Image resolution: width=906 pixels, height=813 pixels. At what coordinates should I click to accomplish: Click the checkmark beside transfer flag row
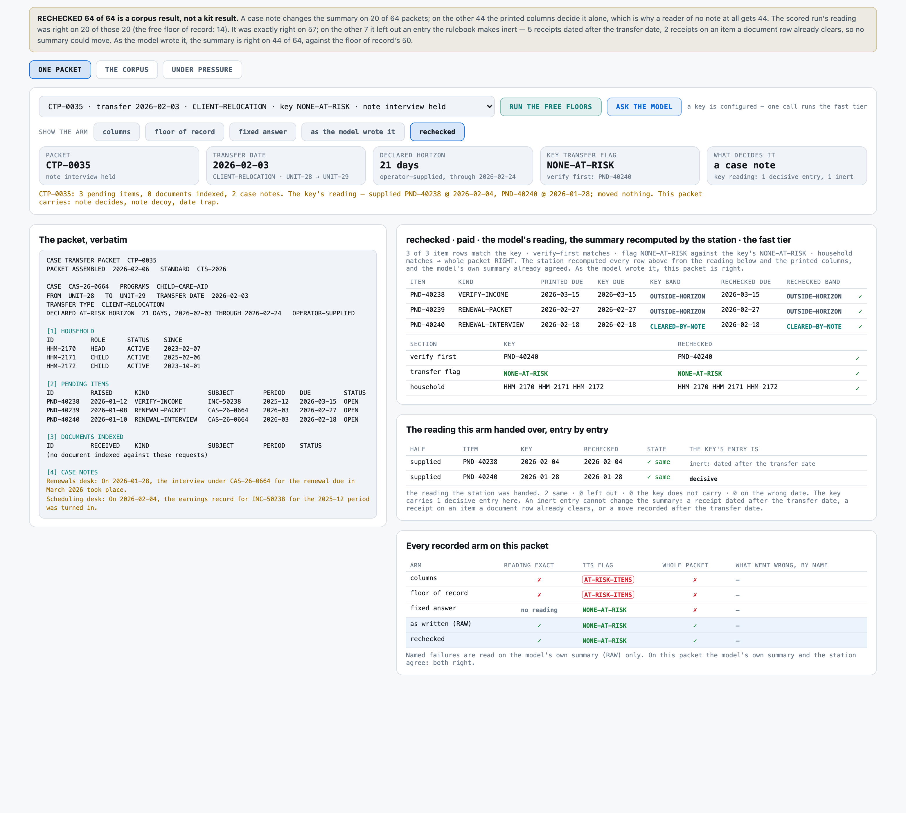(857, 374)
